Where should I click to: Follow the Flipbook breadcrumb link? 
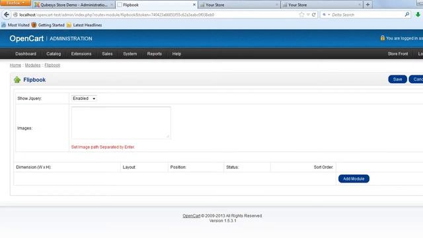52,65
